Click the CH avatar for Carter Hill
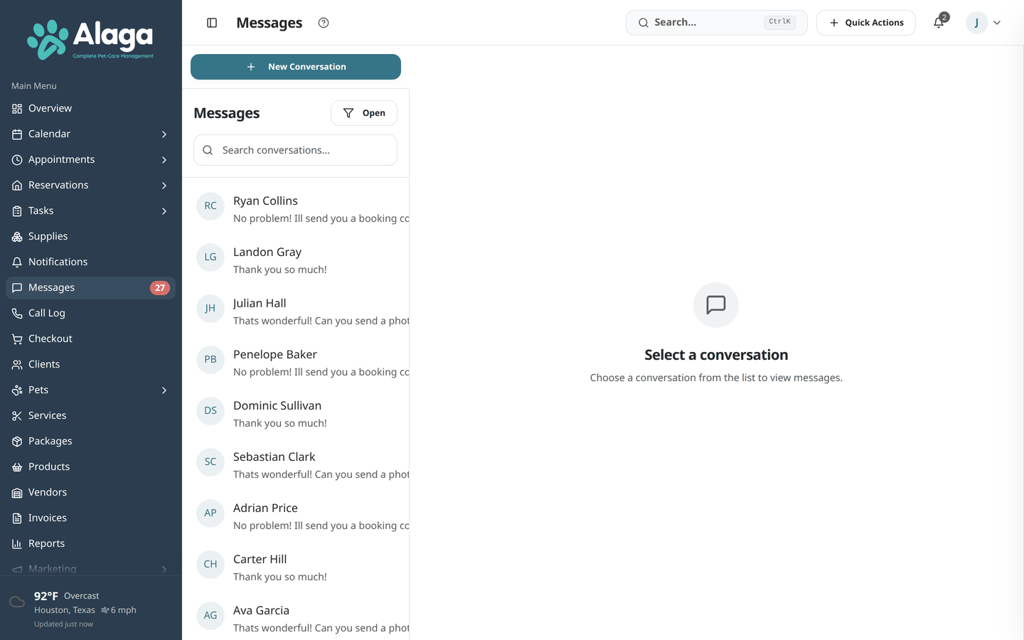 coord(210,565)
